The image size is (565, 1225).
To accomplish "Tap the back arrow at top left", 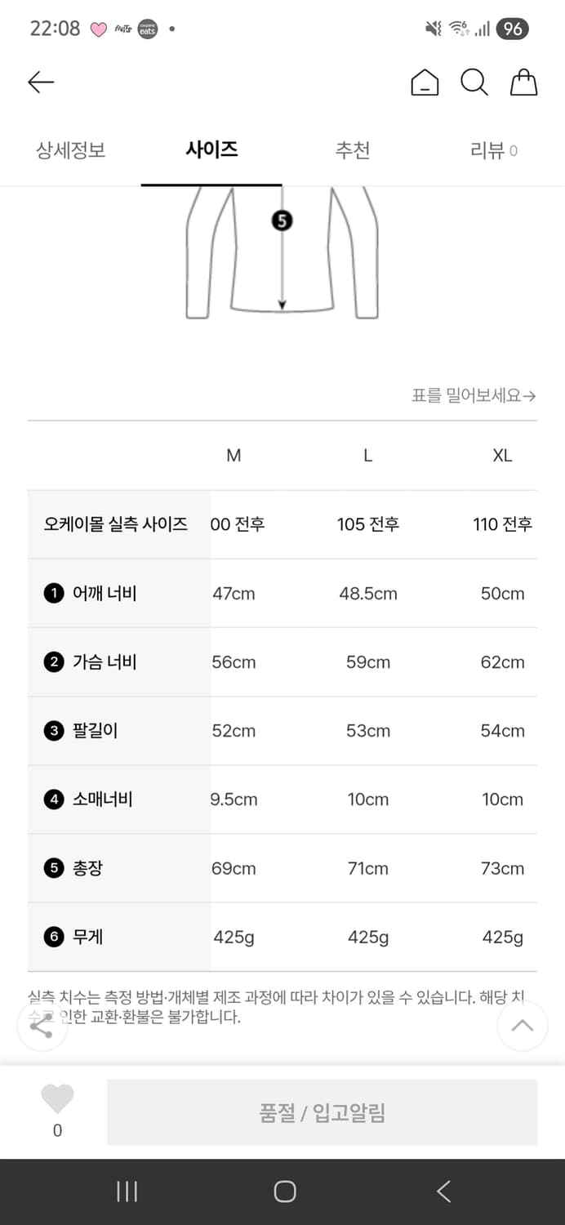I will 40,82.
